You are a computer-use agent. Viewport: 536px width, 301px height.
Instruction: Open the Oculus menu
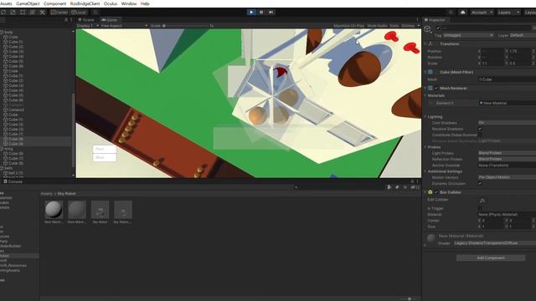coord(110,3)
